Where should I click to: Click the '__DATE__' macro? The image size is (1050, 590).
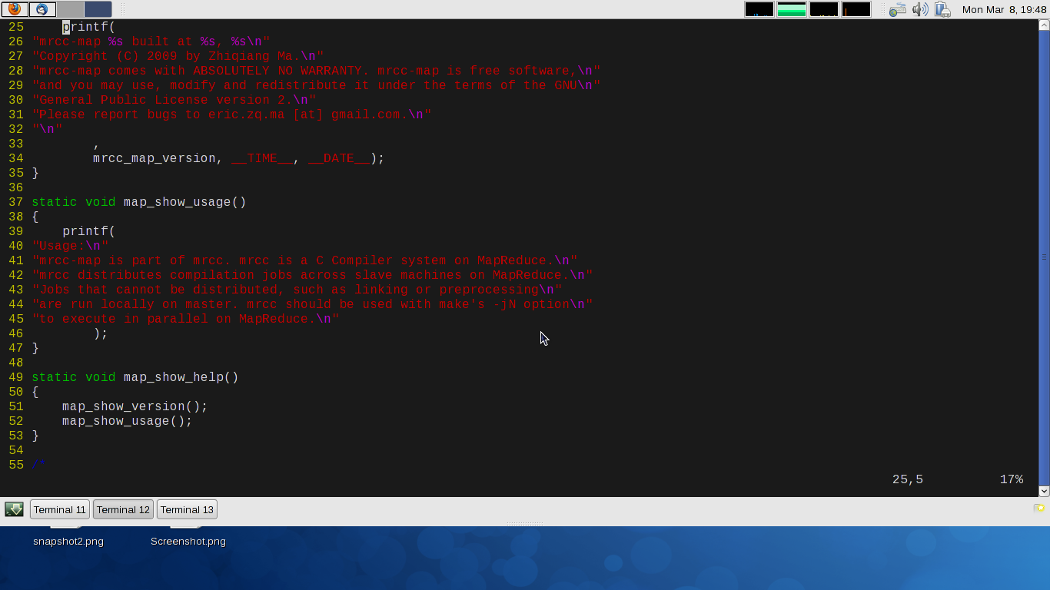coord(339,158)
